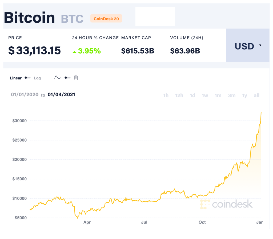Click the candlestick bars chart icon
Image resolution: width=273 pixels, height=239 pixels.
(76, 77)
